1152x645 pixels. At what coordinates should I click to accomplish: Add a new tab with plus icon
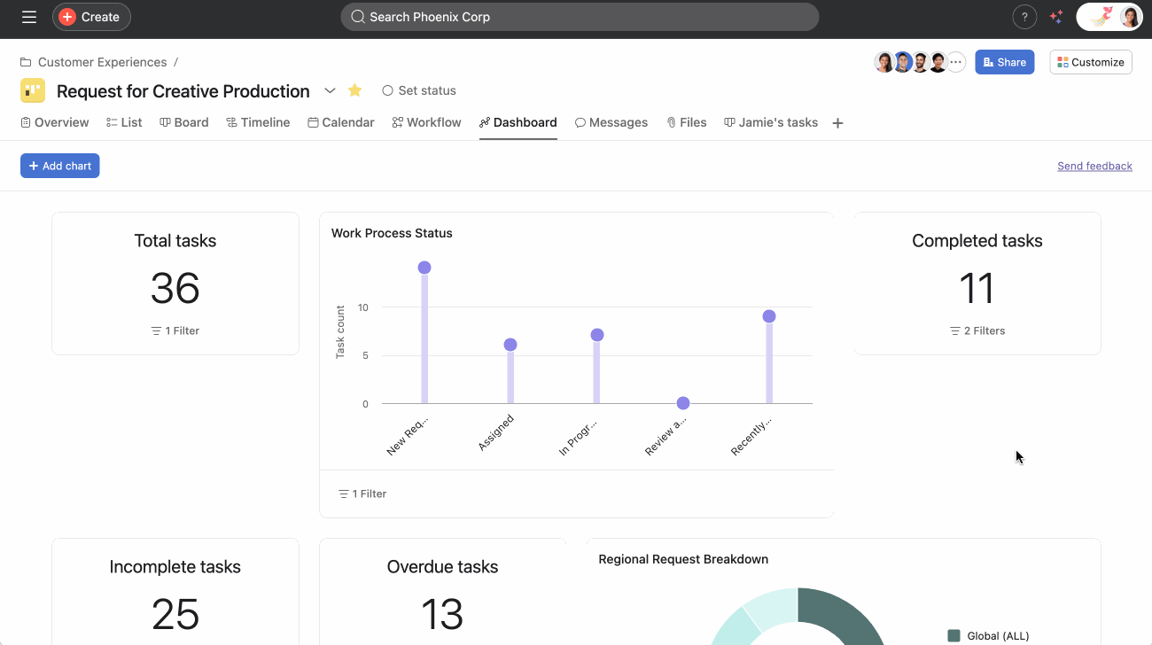coord(837,123)
